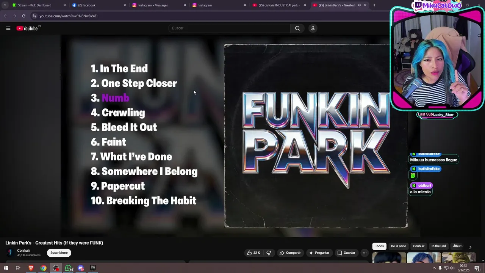Open the Windows Start menu
The image size is (485, 273).
point(6,268)
